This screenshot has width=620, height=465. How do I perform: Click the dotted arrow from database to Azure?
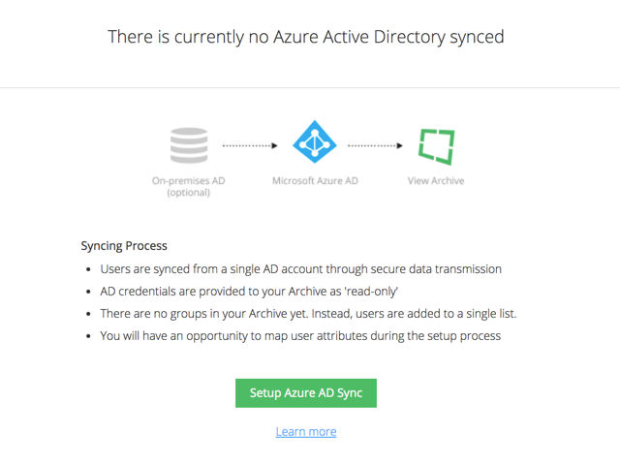click(x=250, y=146)
